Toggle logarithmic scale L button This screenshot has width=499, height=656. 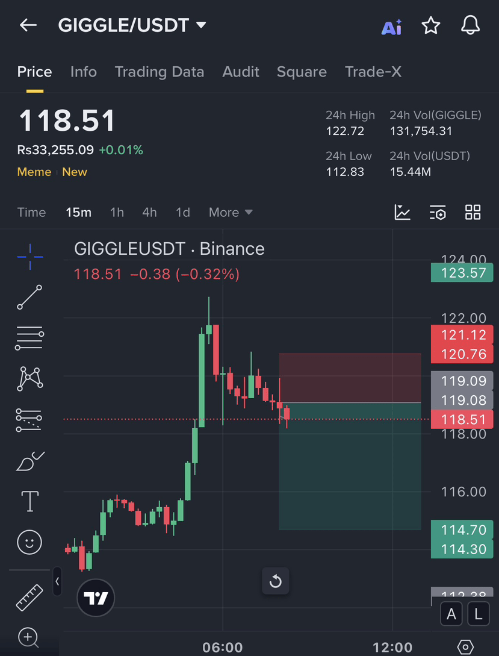479,614
